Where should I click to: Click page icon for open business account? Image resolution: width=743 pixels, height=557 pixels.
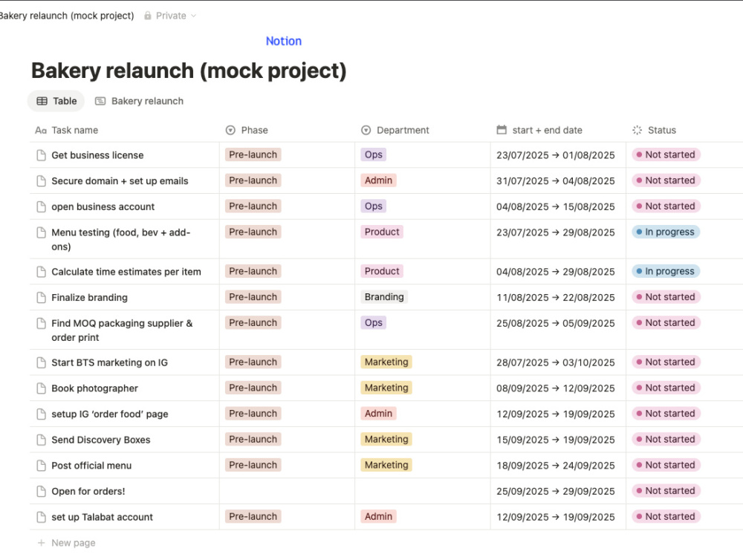pyautogui.click(x=41, y=206)
